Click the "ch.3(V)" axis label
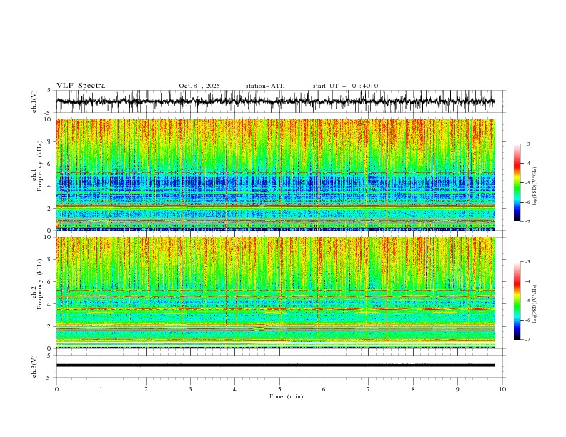The height and width of the screenshot is (437, 566). point(34,366)
